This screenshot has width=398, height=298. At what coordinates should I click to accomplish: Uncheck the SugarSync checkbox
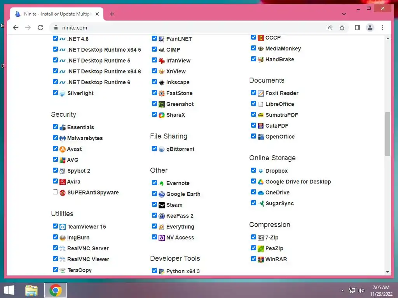[x=253, y=203]
